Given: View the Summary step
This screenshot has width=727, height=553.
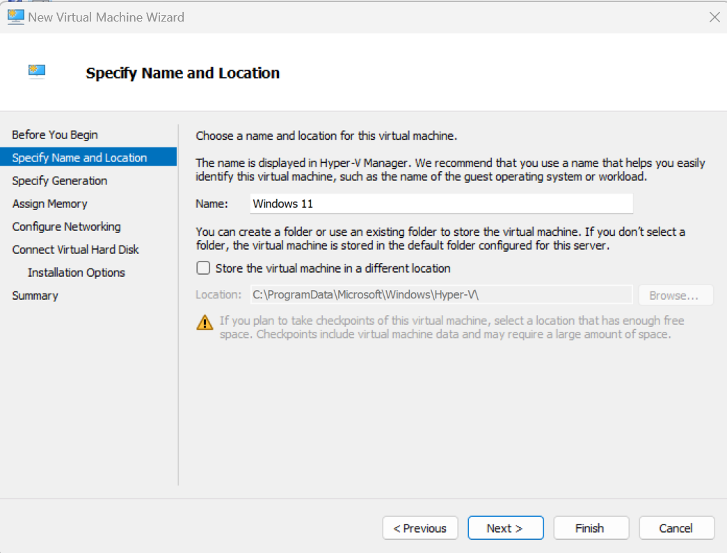Looking at the screenshot, I should point(35,296).
